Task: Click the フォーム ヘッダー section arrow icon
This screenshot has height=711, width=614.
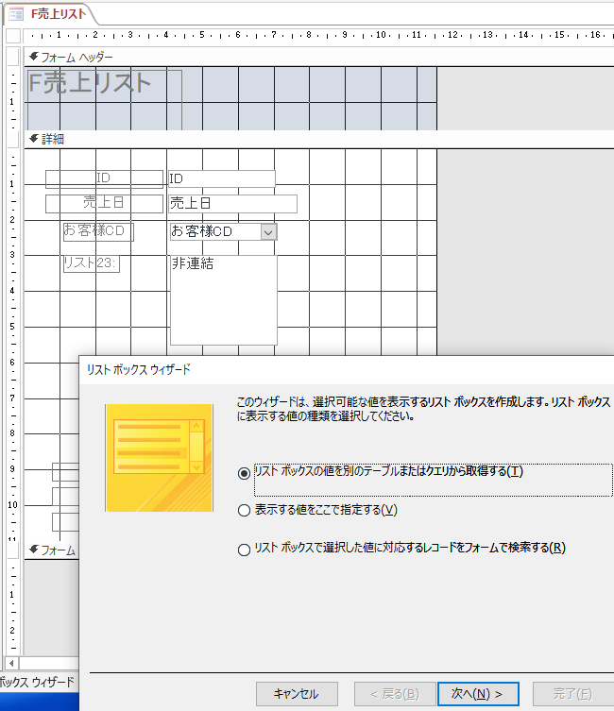Action: coord(34,57)
